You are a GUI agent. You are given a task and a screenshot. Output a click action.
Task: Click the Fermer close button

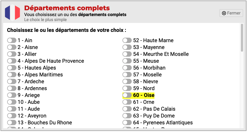point(231,13)
